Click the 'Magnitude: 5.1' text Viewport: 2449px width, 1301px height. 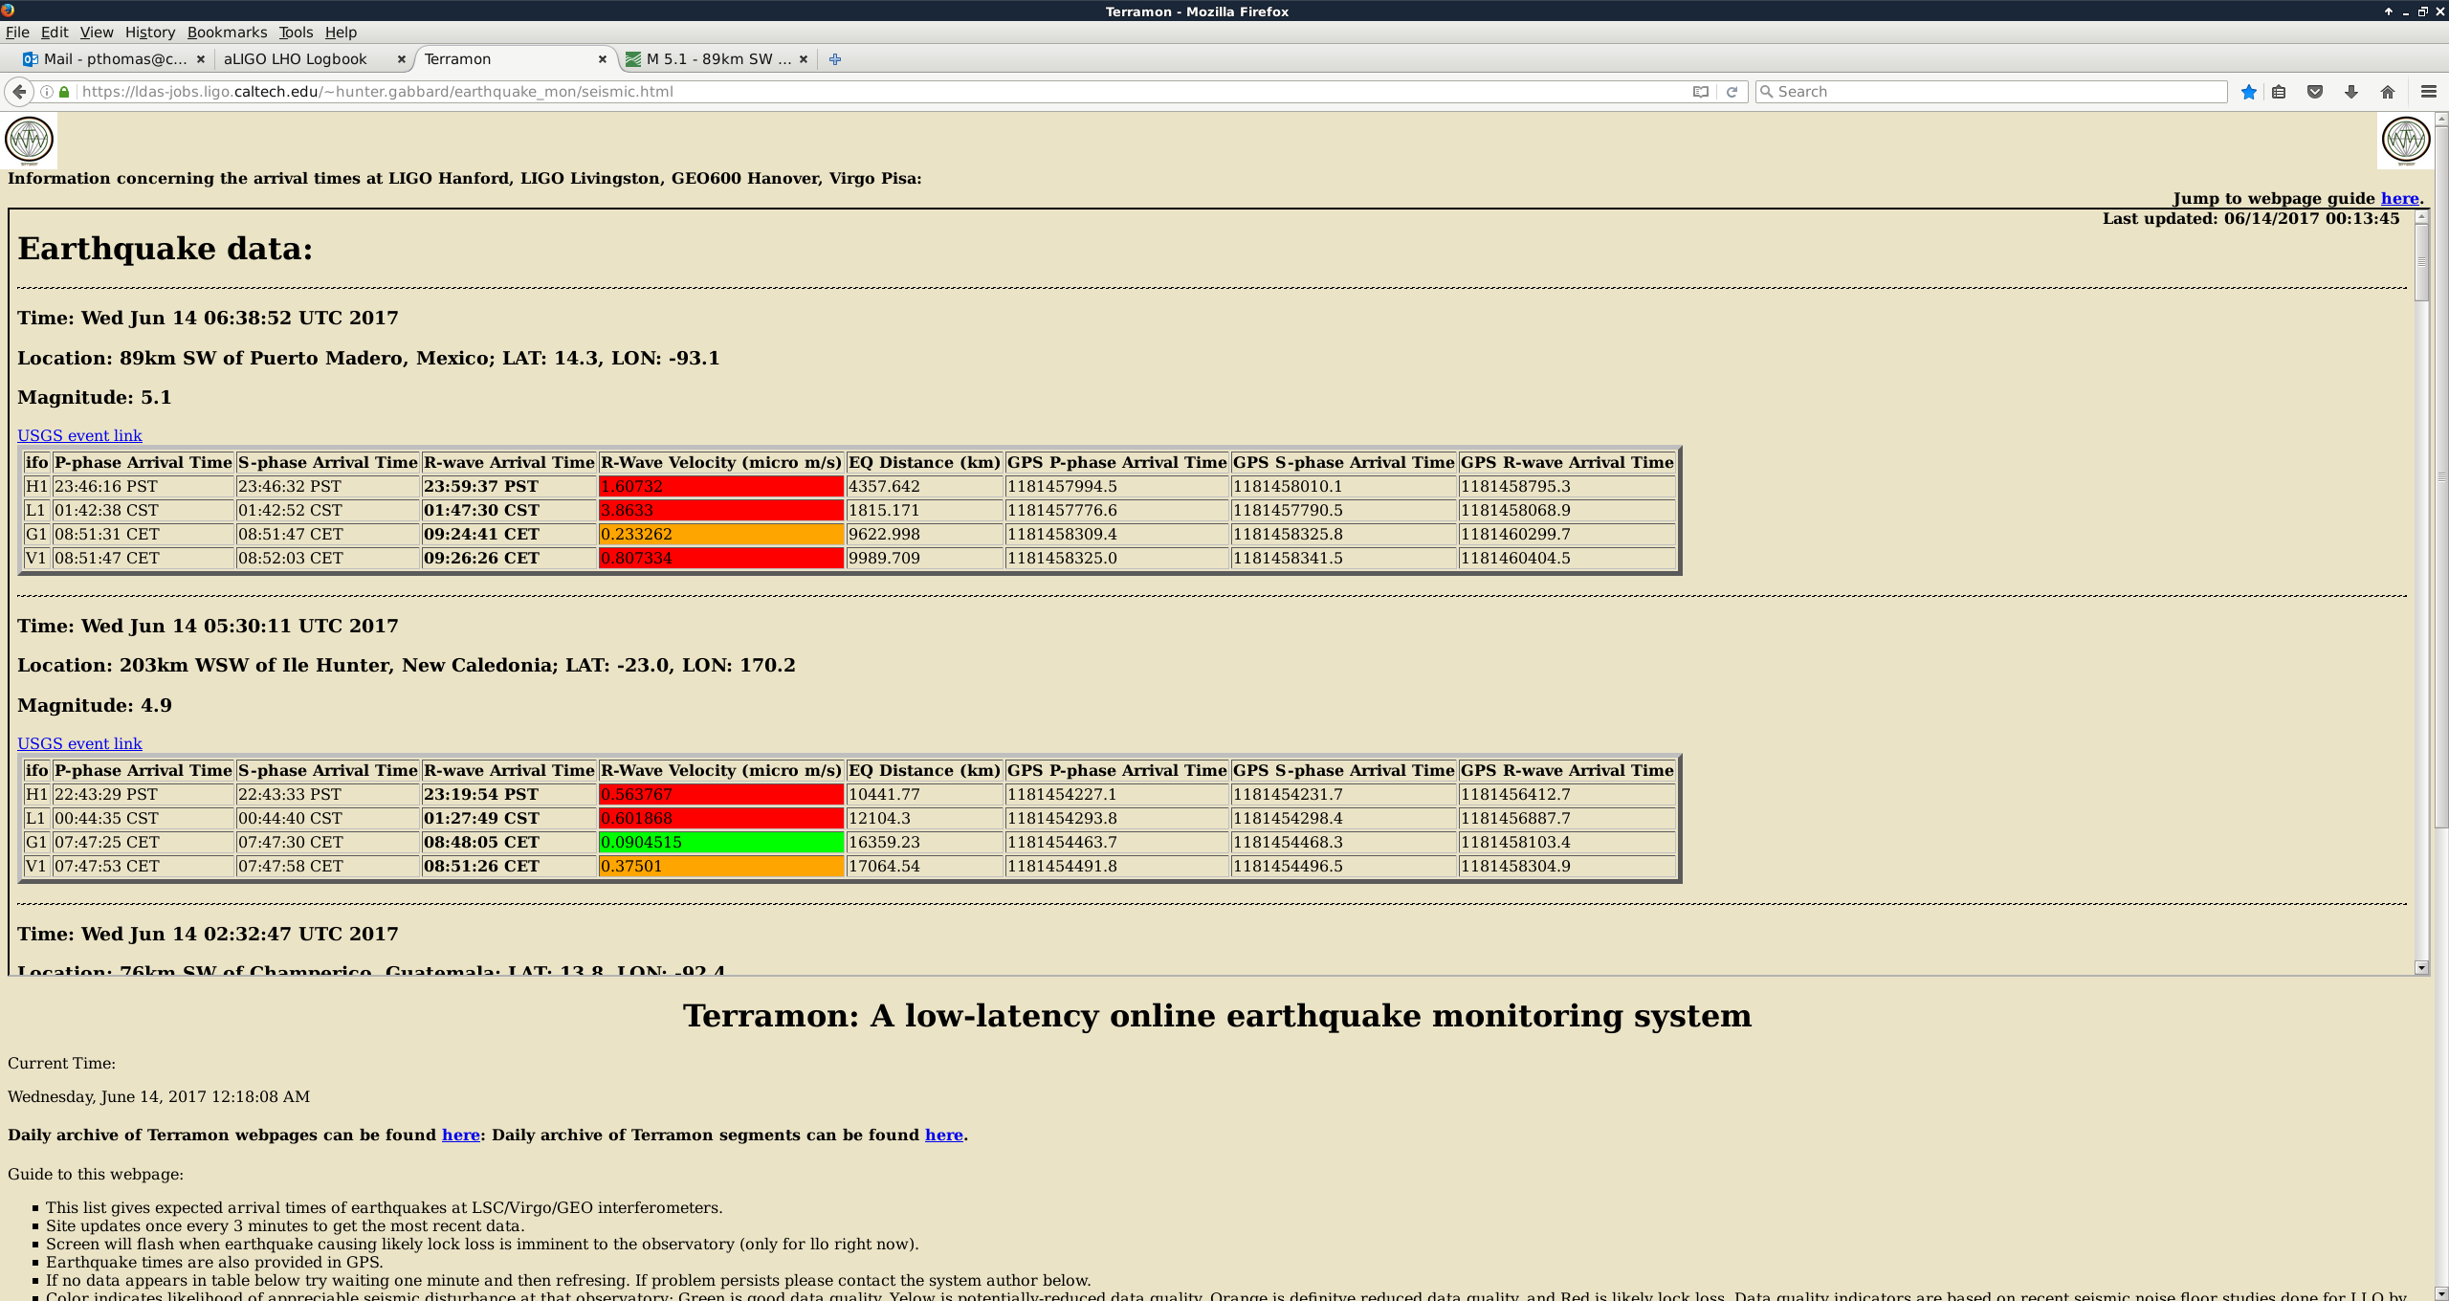[x=95, y=397]
